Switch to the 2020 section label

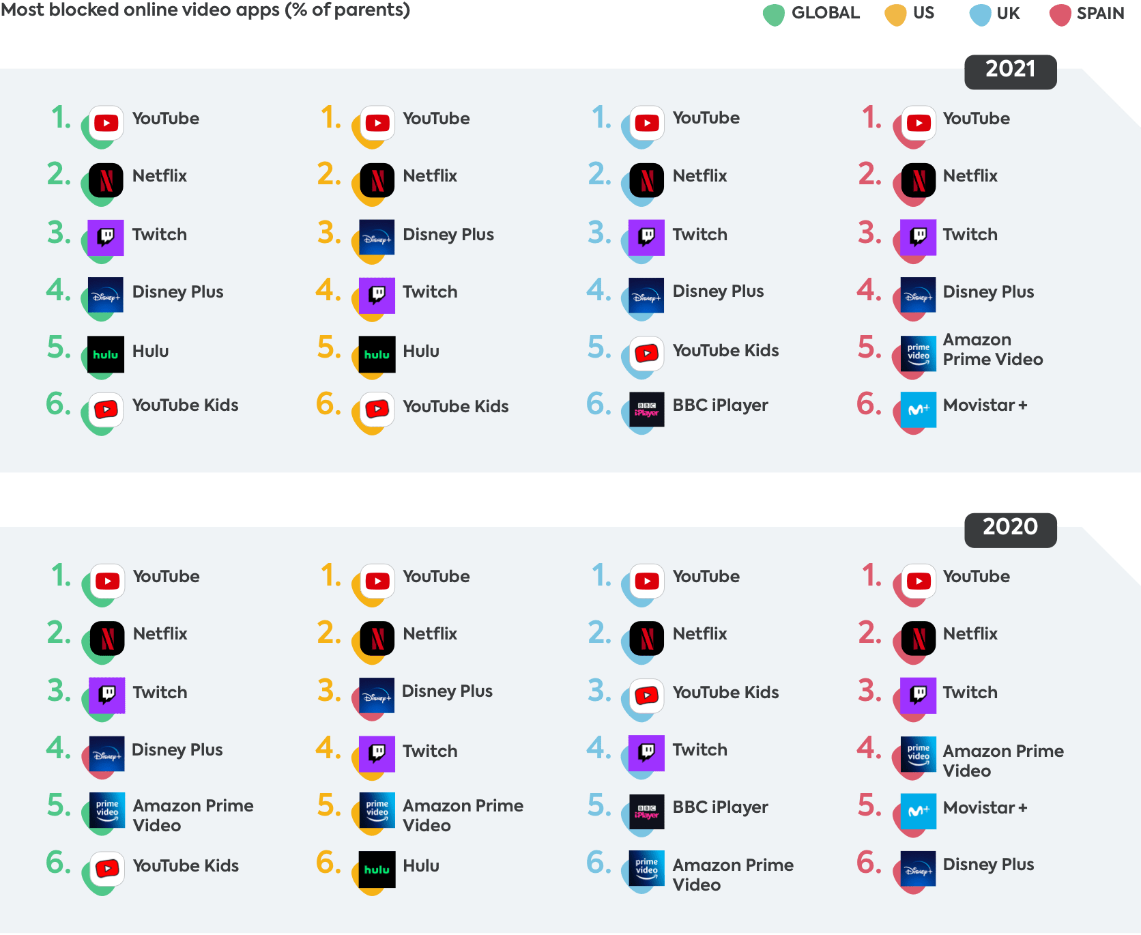pyautogui.click(x=1010, y=528)
